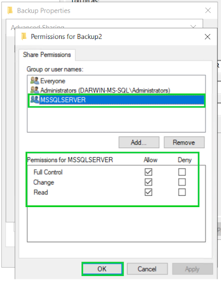
Task: Click folder icon in Backup Properties title bar
Action: (10, 11)
